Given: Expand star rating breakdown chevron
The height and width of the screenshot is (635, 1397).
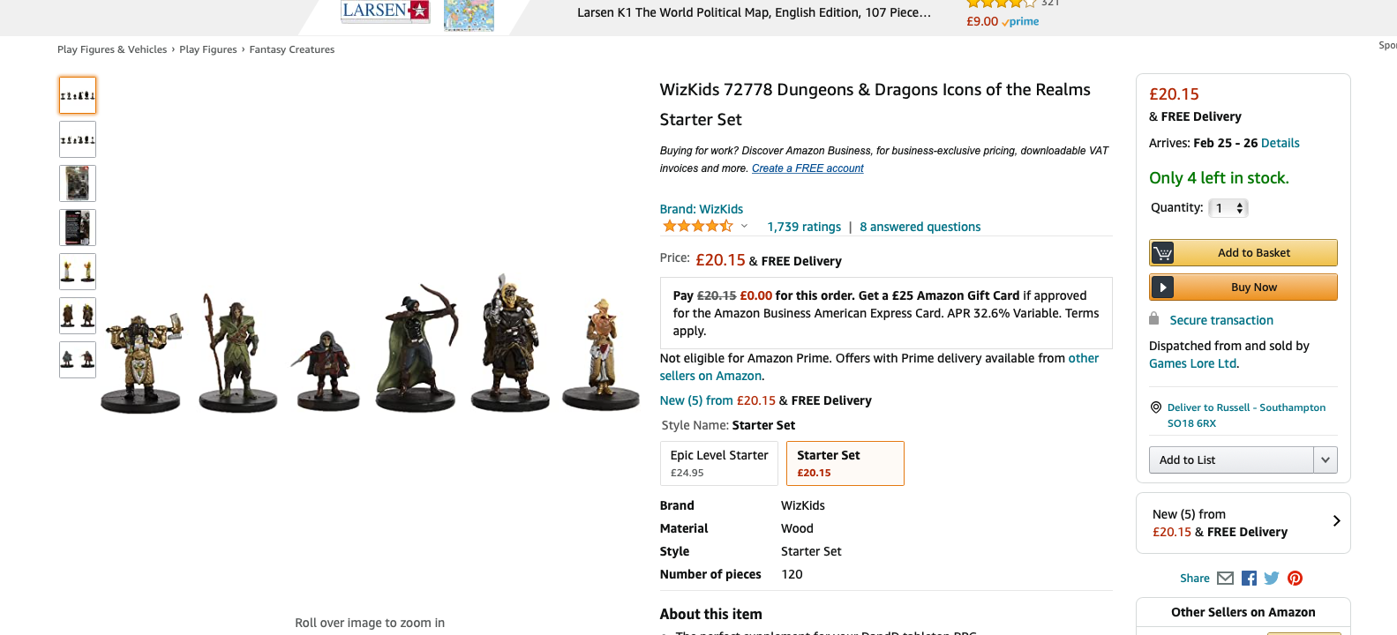Looking at the screenshot, I should [x=744, y=226].
